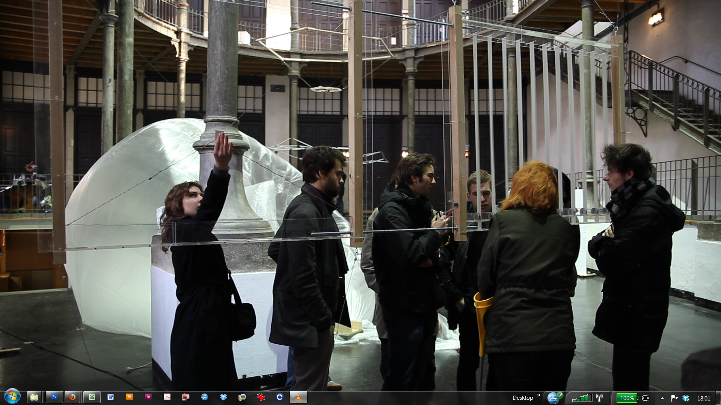Screen dimensions: 721x405
Task: Open the Dropbox taskbar shortcut
Action: (223, 397)
